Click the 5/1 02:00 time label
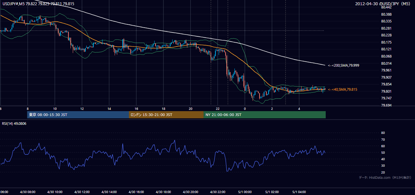Screen dimensions: 415x195 [x=272, y=192]
